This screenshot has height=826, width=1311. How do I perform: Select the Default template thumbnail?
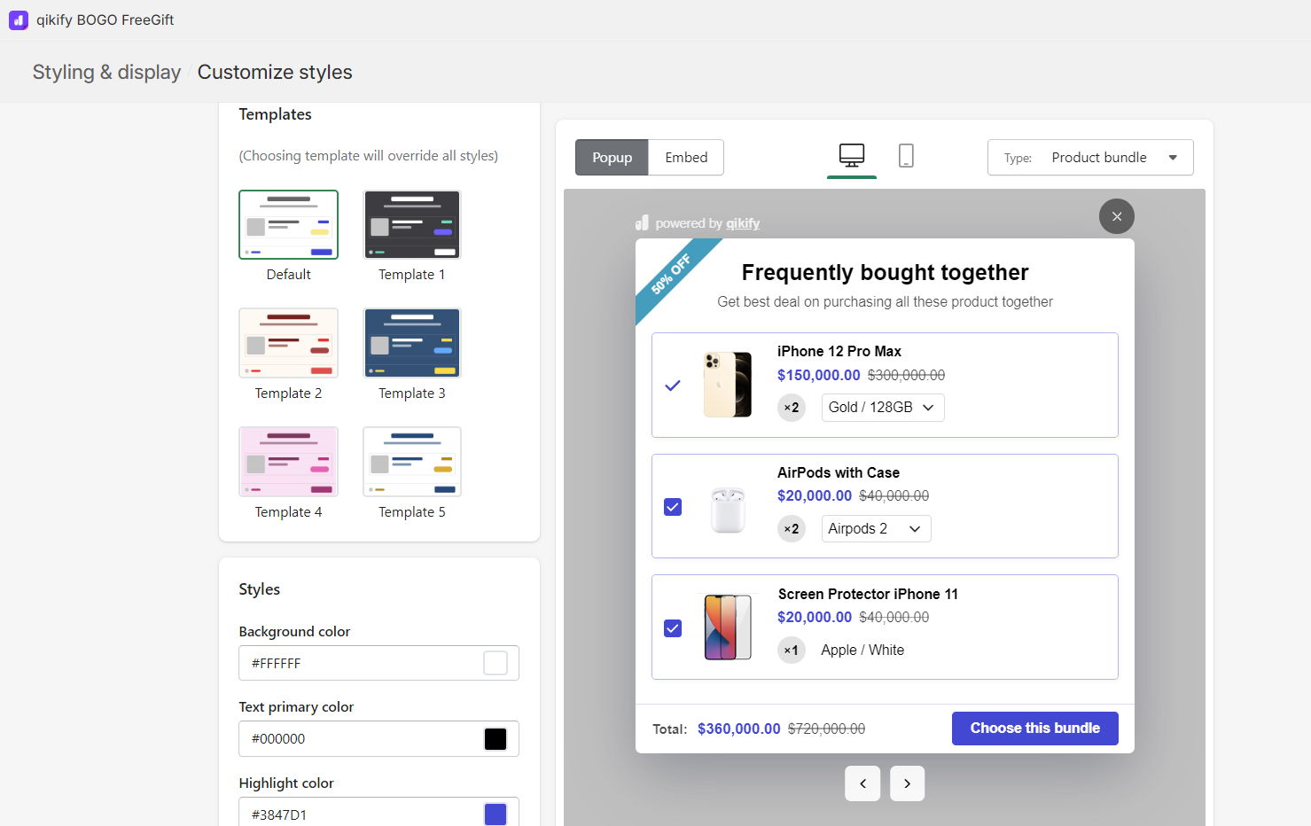(288, 224)
